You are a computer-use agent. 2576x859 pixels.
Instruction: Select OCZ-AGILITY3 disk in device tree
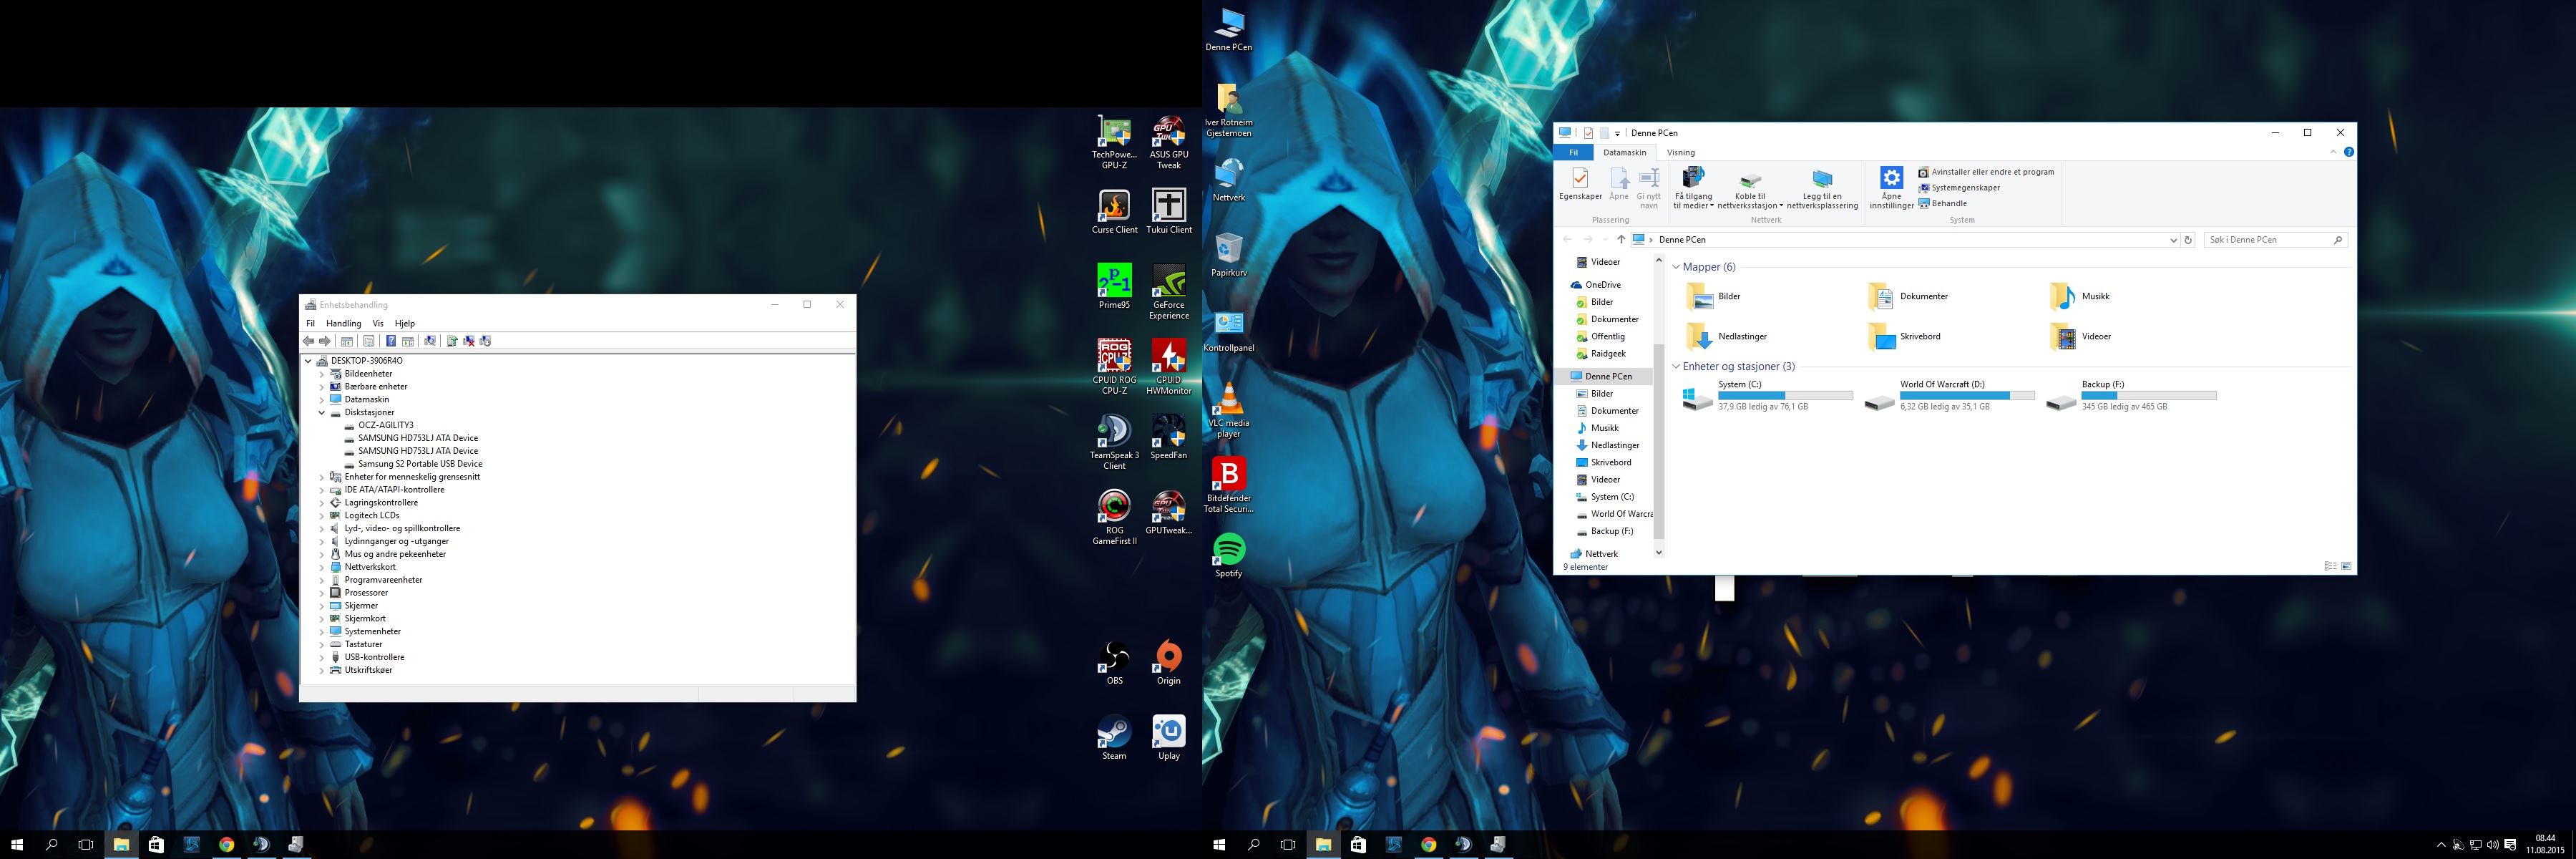(385, 426)
